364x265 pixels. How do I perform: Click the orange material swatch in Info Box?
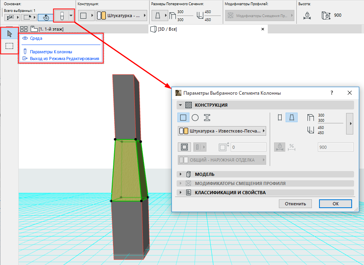(x=103, y=16)
